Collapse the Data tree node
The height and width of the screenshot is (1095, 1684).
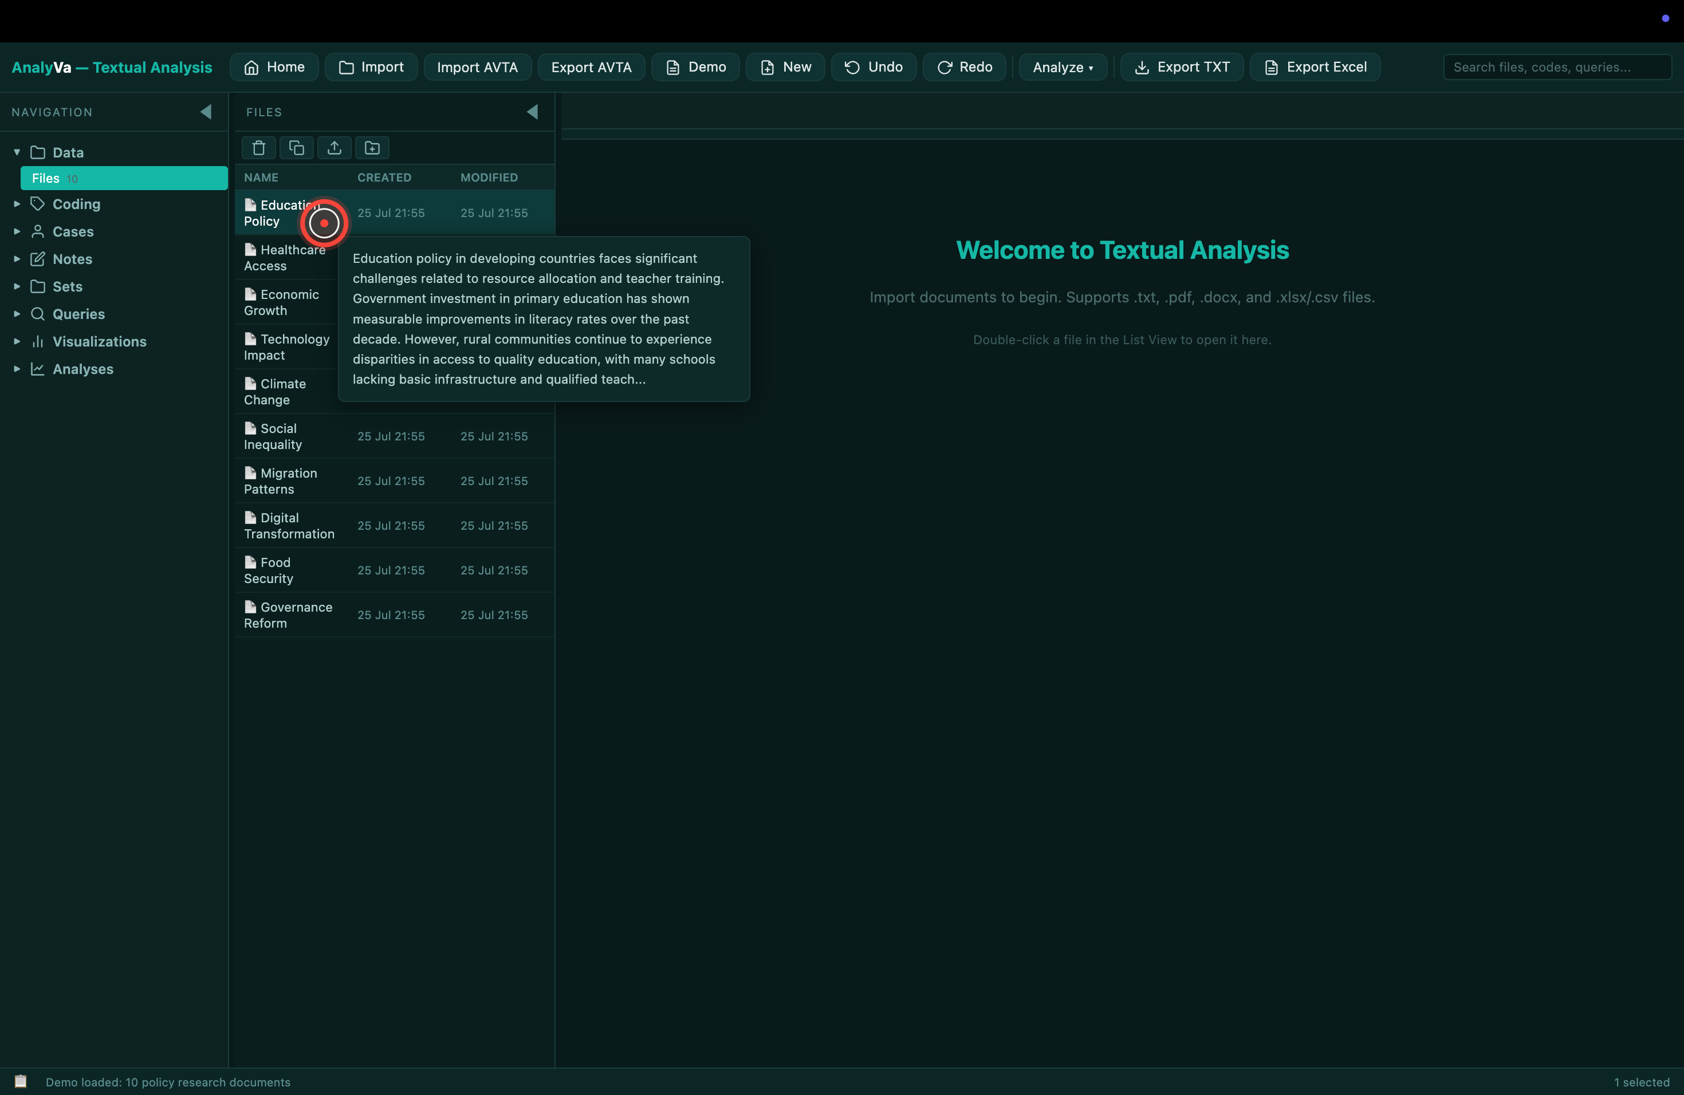pyautogui.click(x=17, y=152)
